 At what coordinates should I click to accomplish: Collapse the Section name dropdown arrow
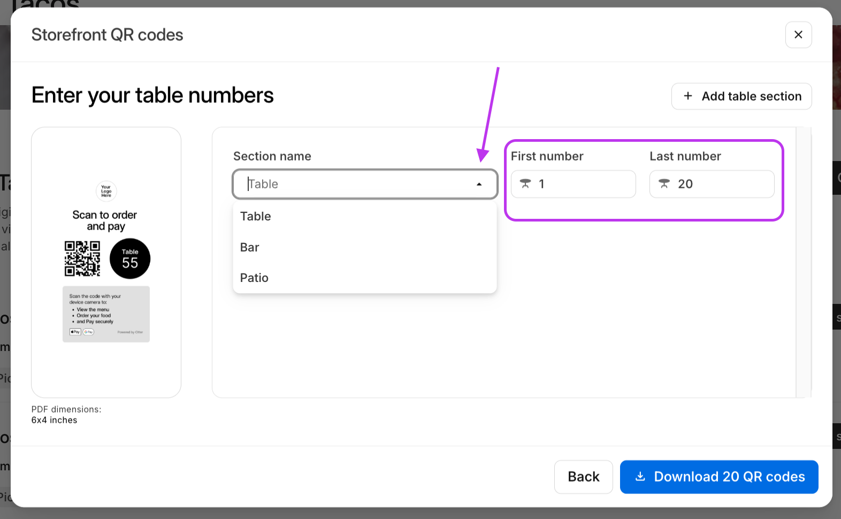click(479, 184)
